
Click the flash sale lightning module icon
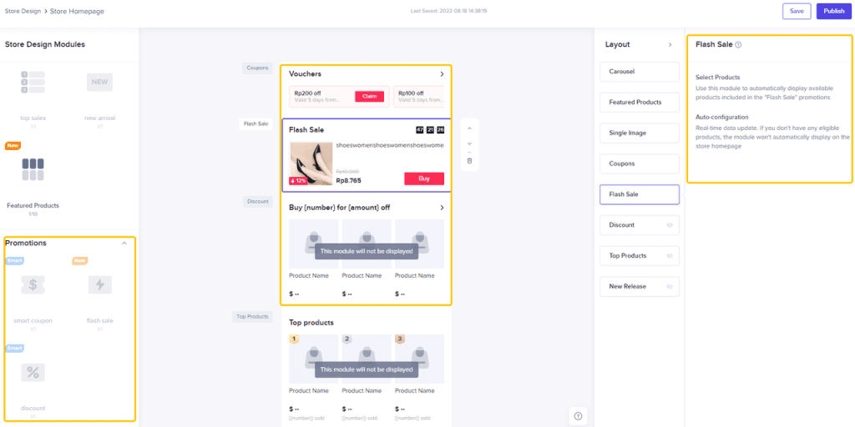point(100,285)
